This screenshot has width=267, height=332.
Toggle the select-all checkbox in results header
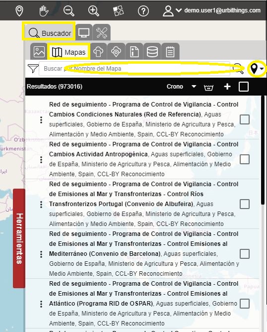tap(243, 87)
